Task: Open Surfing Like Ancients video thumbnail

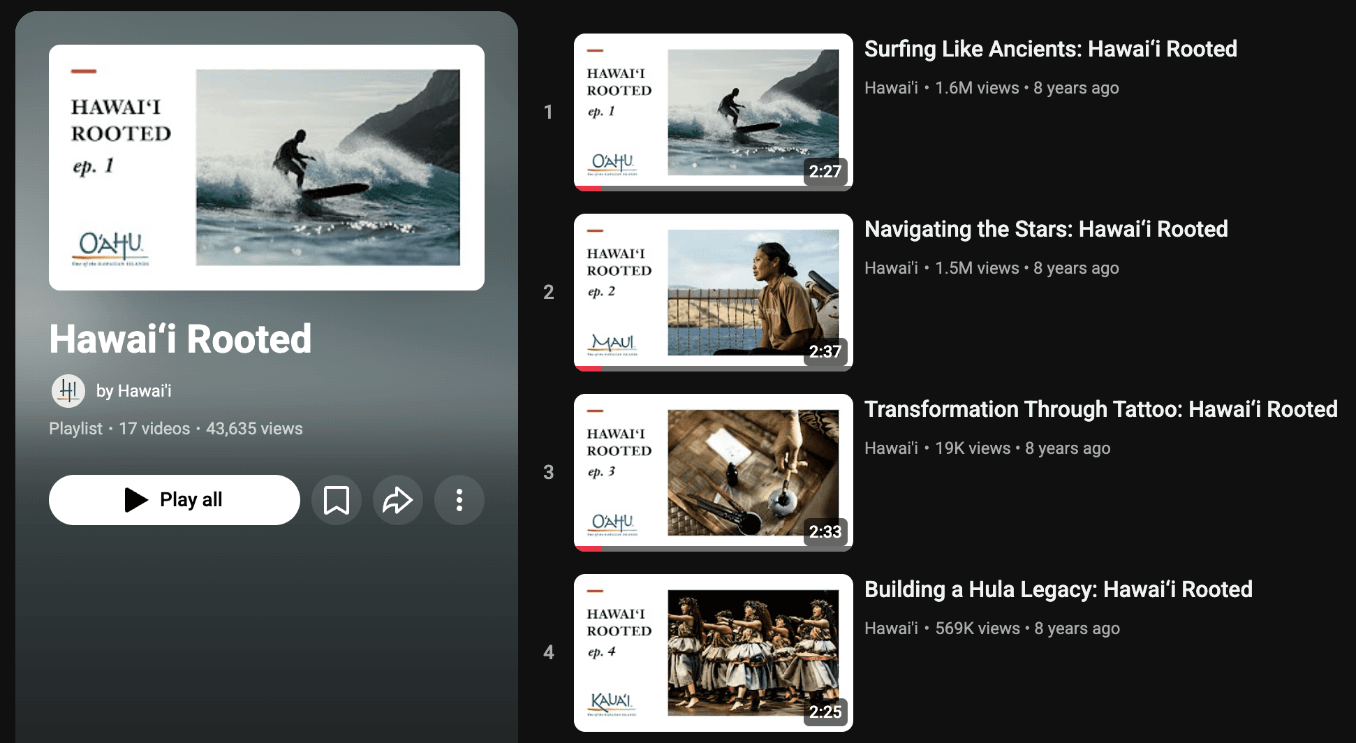Action: point(714,112)
